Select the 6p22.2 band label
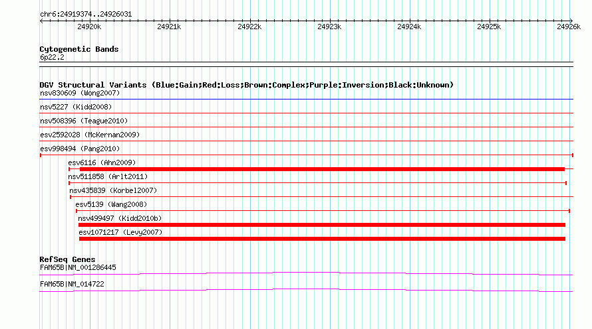This screenshot has width=592, height=329. [x=52, y=57]
